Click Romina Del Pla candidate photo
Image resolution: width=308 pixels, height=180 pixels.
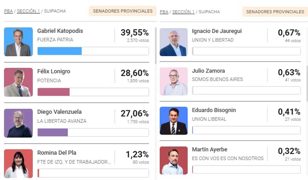[18, 163]
